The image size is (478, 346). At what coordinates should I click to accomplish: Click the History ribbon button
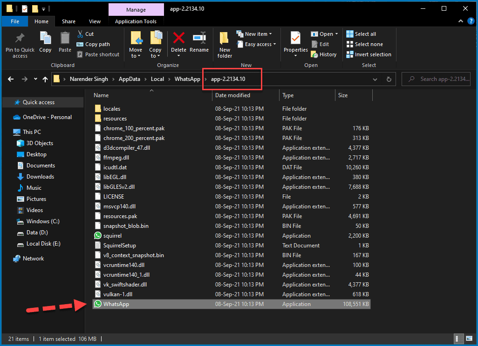pyautogui.click(x=324, y=54)
